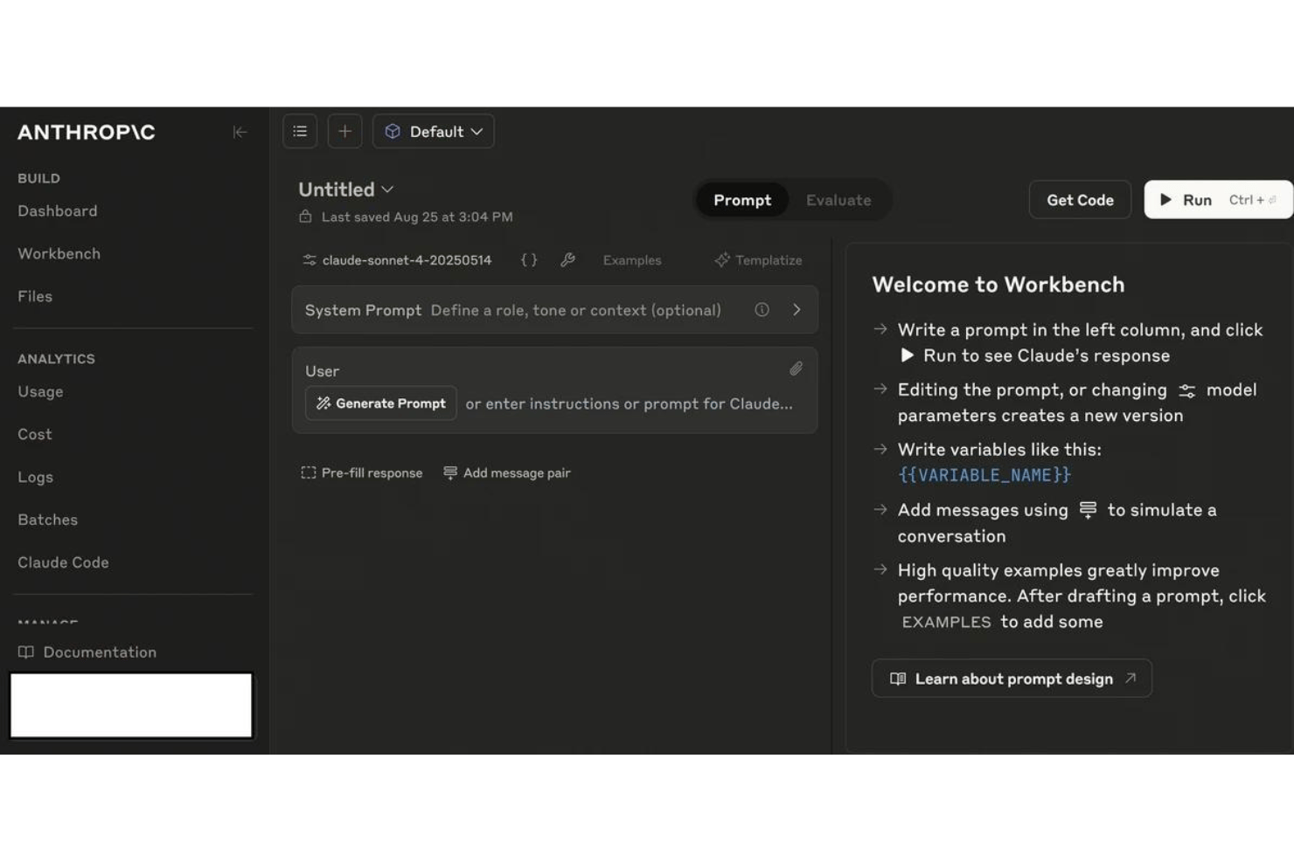Open Usage analytics
This screenshot has height=862, width=1294.
click(40, 392)
